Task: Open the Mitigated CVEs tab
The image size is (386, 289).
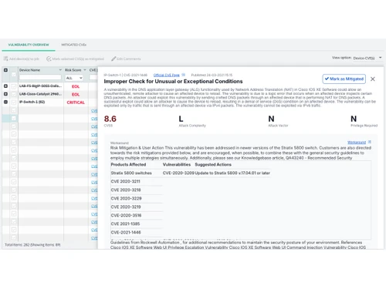Action: (x=74, y=45)
